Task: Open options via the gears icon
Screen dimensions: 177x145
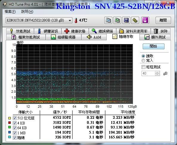Action: click(135, 20)
